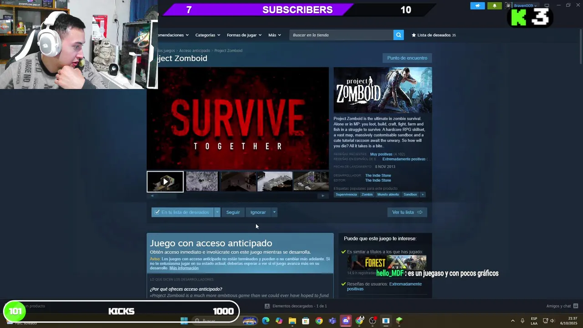Open Discord from the taskbar

pyautogui.click(x=346, y=321)
